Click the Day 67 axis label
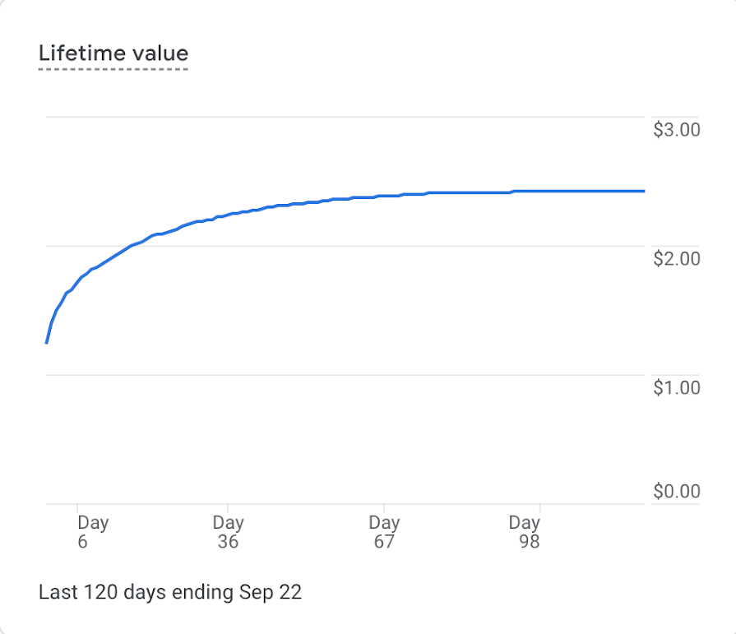This screenshot has width=736, height=634. [383, 532]
